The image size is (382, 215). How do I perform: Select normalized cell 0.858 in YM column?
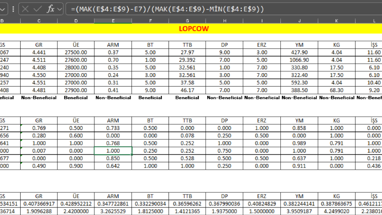tap(300, 128)
